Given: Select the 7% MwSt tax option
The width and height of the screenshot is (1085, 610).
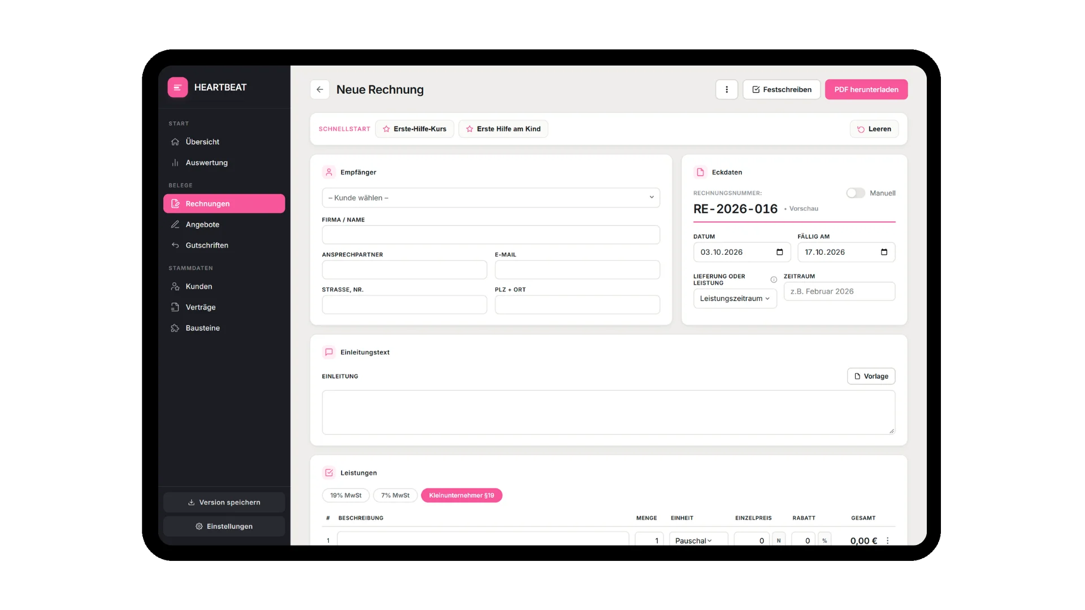Looking at the screenshot, I should [395, 495].
